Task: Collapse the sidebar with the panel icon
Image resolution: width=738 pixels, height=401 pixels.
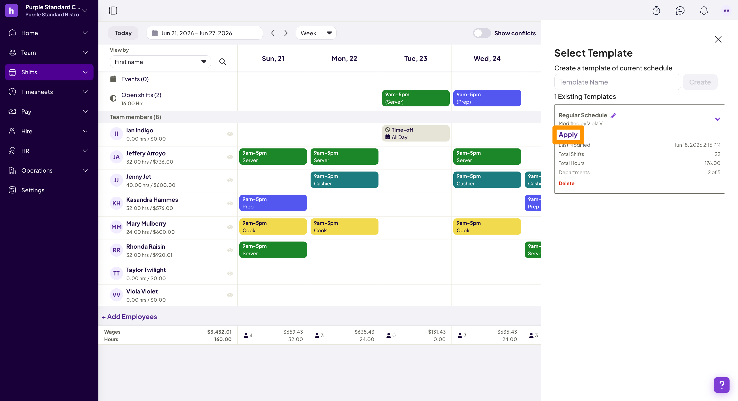Action: [113, 10]
